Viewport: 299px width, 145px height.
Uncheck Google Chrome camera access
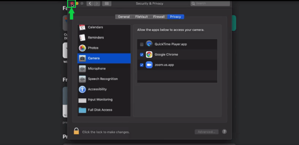142,55
